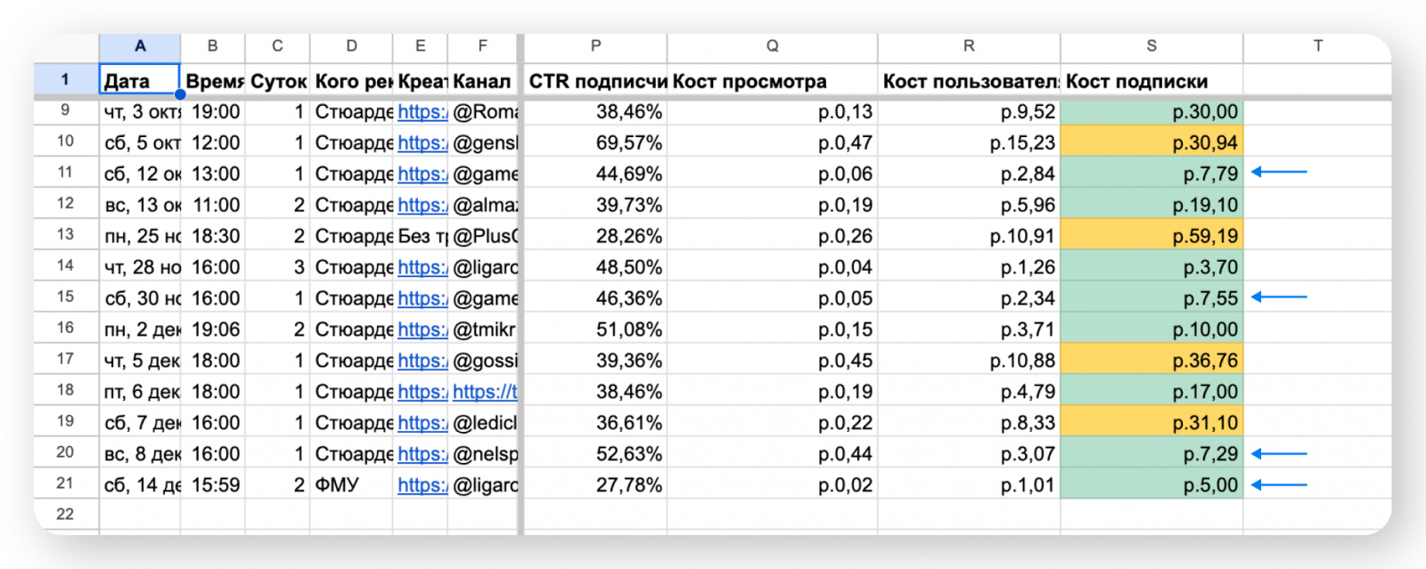
Task: Click the blue arrow beside р.5,00
Action: tap(1279, 485)
